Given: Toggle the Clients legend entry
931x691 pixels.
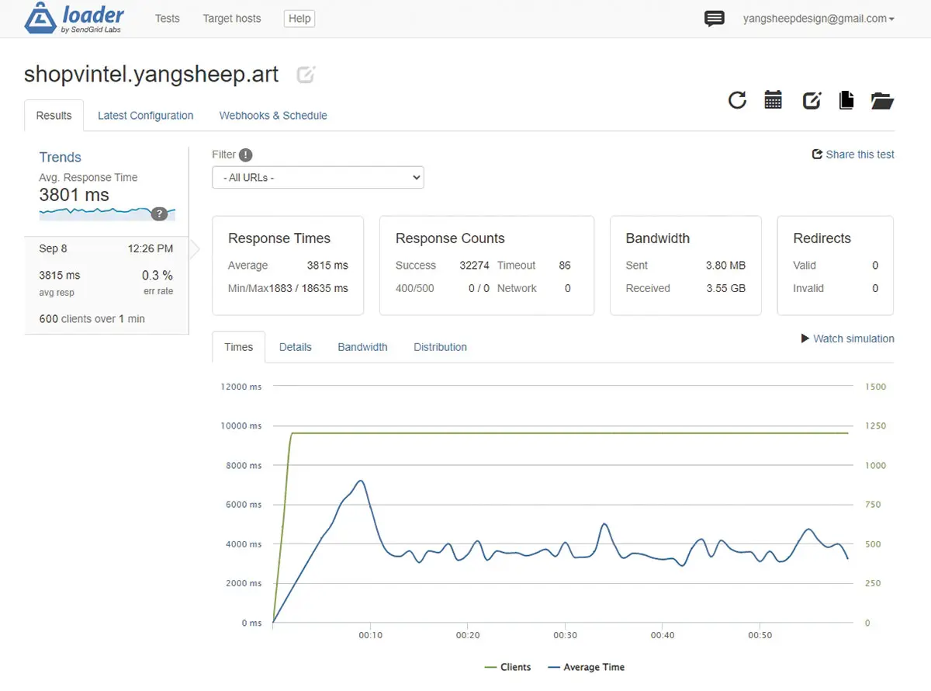Looking at the screenshot, I should tap(507, 667).
